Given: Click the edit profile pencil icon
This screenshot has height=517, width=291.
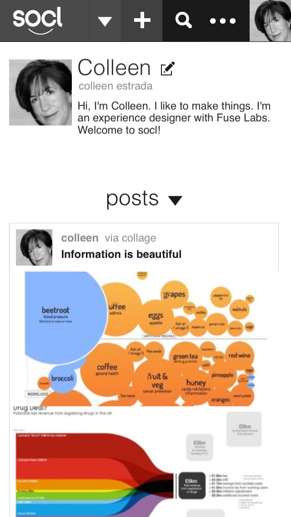Looking at the screenshot, I should tap(167, 69).
